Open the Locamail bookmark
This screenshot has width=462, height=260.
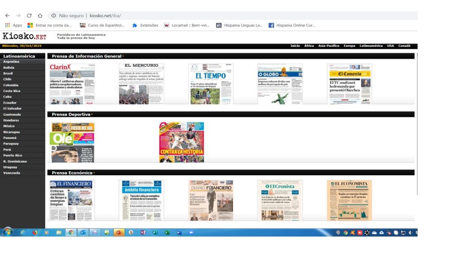click(187, 25)
